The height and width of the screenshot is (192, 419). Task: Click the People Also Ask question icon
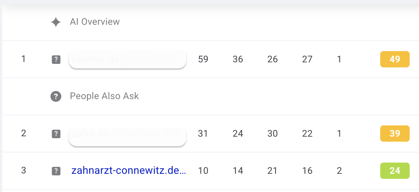coord(56,96)
